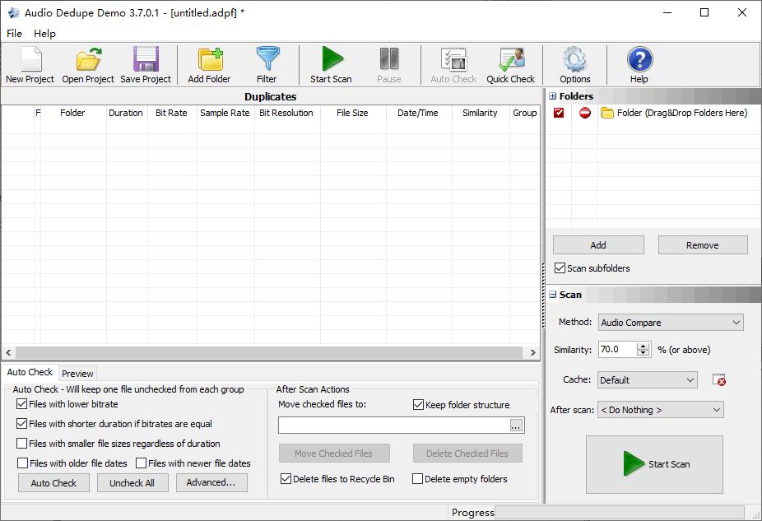Click the blue Help question mark icon
The height and width of the screenshot is (521, 762).
point(639,60)
